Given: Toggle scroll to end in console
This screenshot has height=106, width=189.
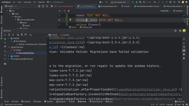Looking at the screenshot, I should (184, 51).
